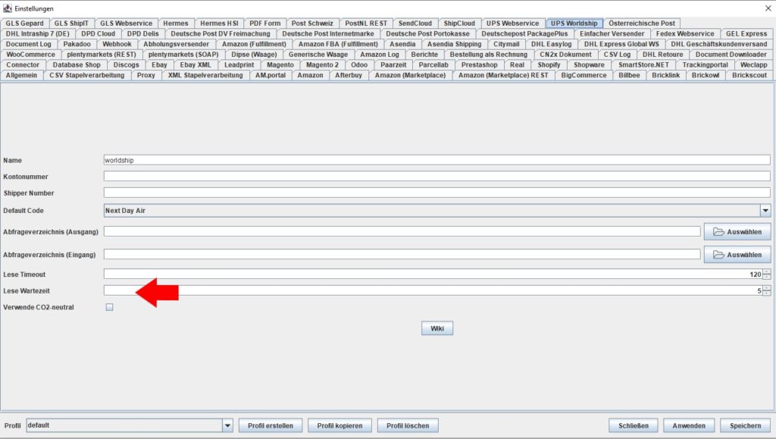
Task: Click the Profil kopieren button
Action: point(339,425)
